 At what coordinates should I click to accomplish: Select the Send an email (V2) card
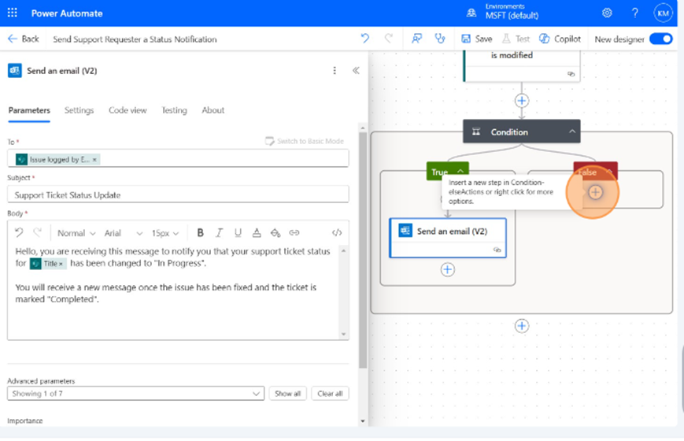click(x=448, y=238)
